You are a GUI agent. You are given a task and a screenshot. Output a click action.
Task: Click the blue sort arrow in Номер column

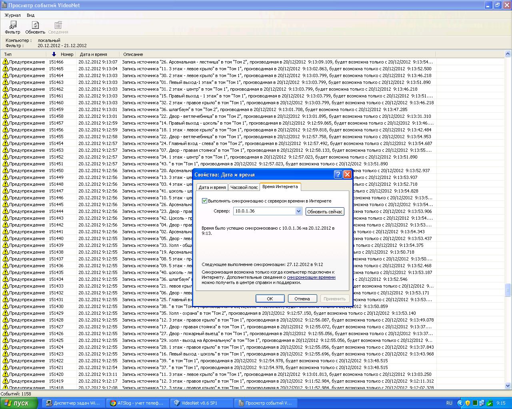(54, 54)
